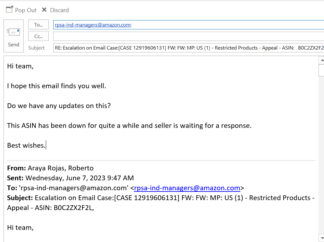
Task: Place cursor after 'Best wishes.' line
Action: coord(46,145)
